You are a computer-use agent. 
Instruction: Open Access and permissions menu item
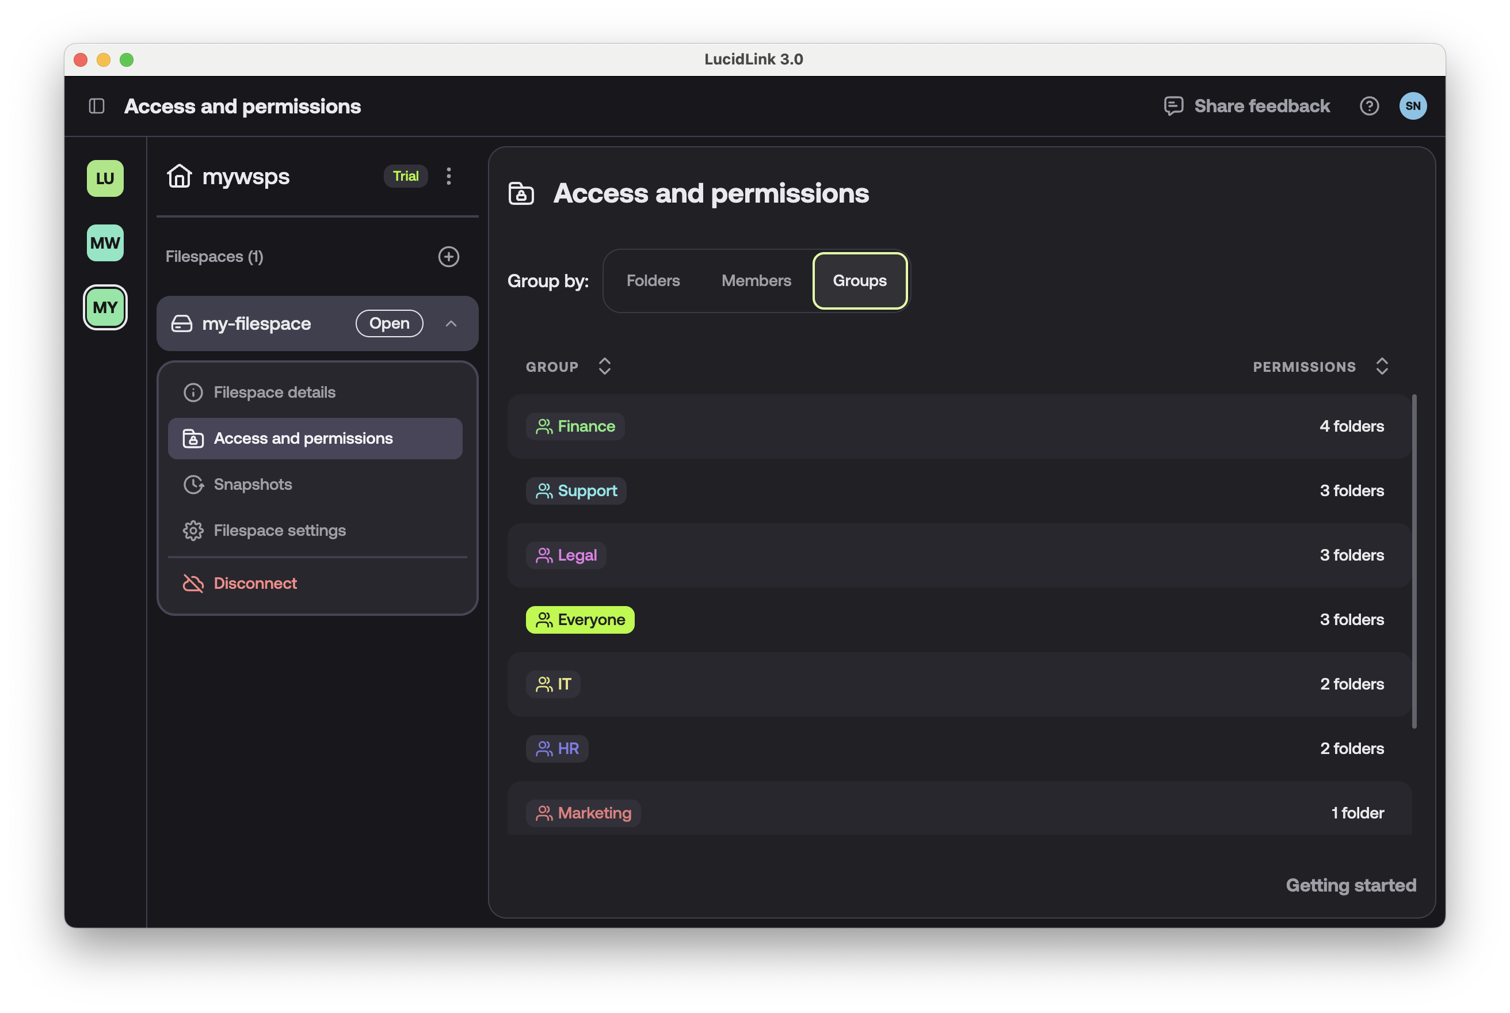pos(315,439)
